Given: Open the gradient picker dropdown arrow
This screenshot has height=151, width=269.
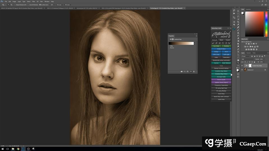Looking at the screenshot, I should pyautogui.click(x=194, y=43).
